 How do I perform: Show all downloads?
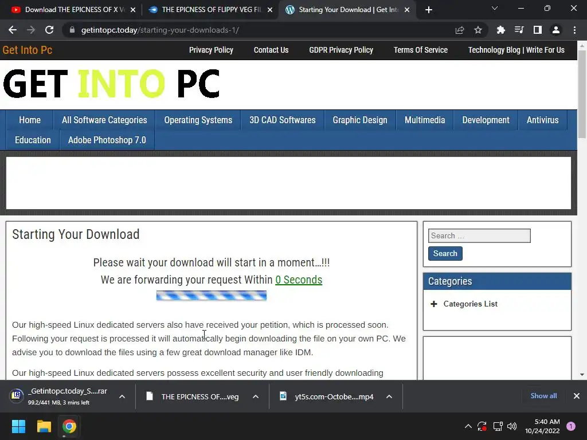point(543,396)
